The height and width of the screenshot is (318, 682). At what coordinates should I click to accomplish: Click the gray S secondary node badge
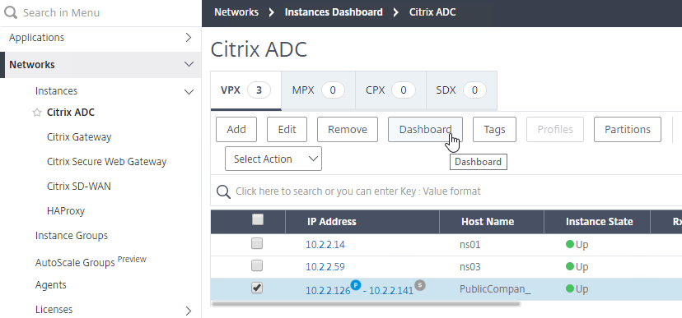click(x=420, y=285)
